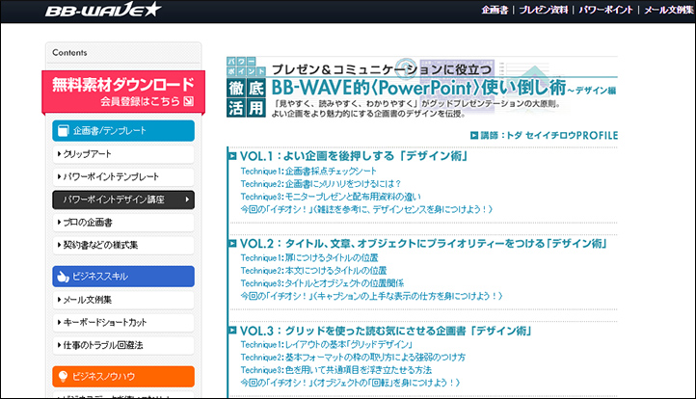Open Technique2: 企画書にメリハリをつけるには?

click(320, 184)
